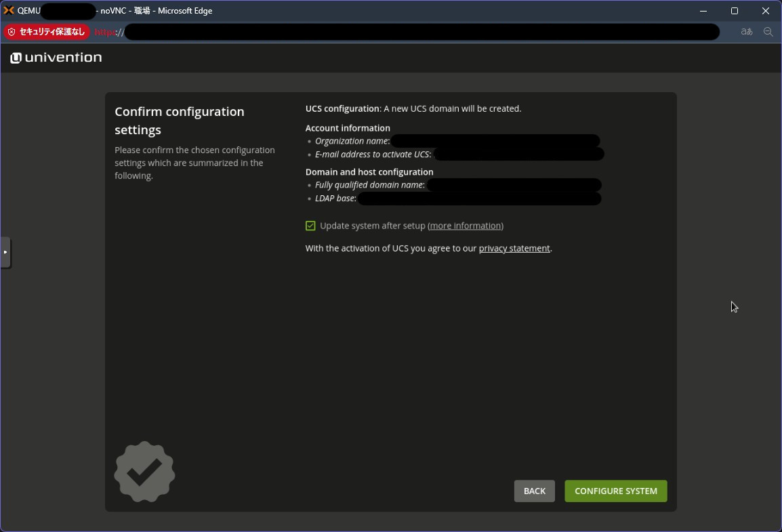Click the Organization name label
This screenshot has height=532, width=782.
(352, 141)
